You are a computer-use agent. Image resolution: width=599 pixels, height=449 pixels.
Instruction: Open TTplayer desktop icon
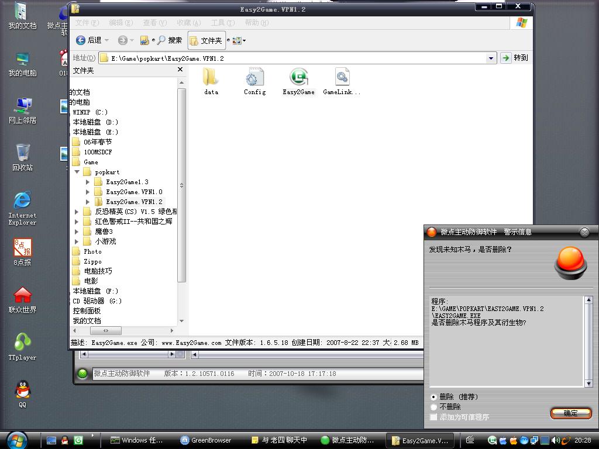(22, 347)
